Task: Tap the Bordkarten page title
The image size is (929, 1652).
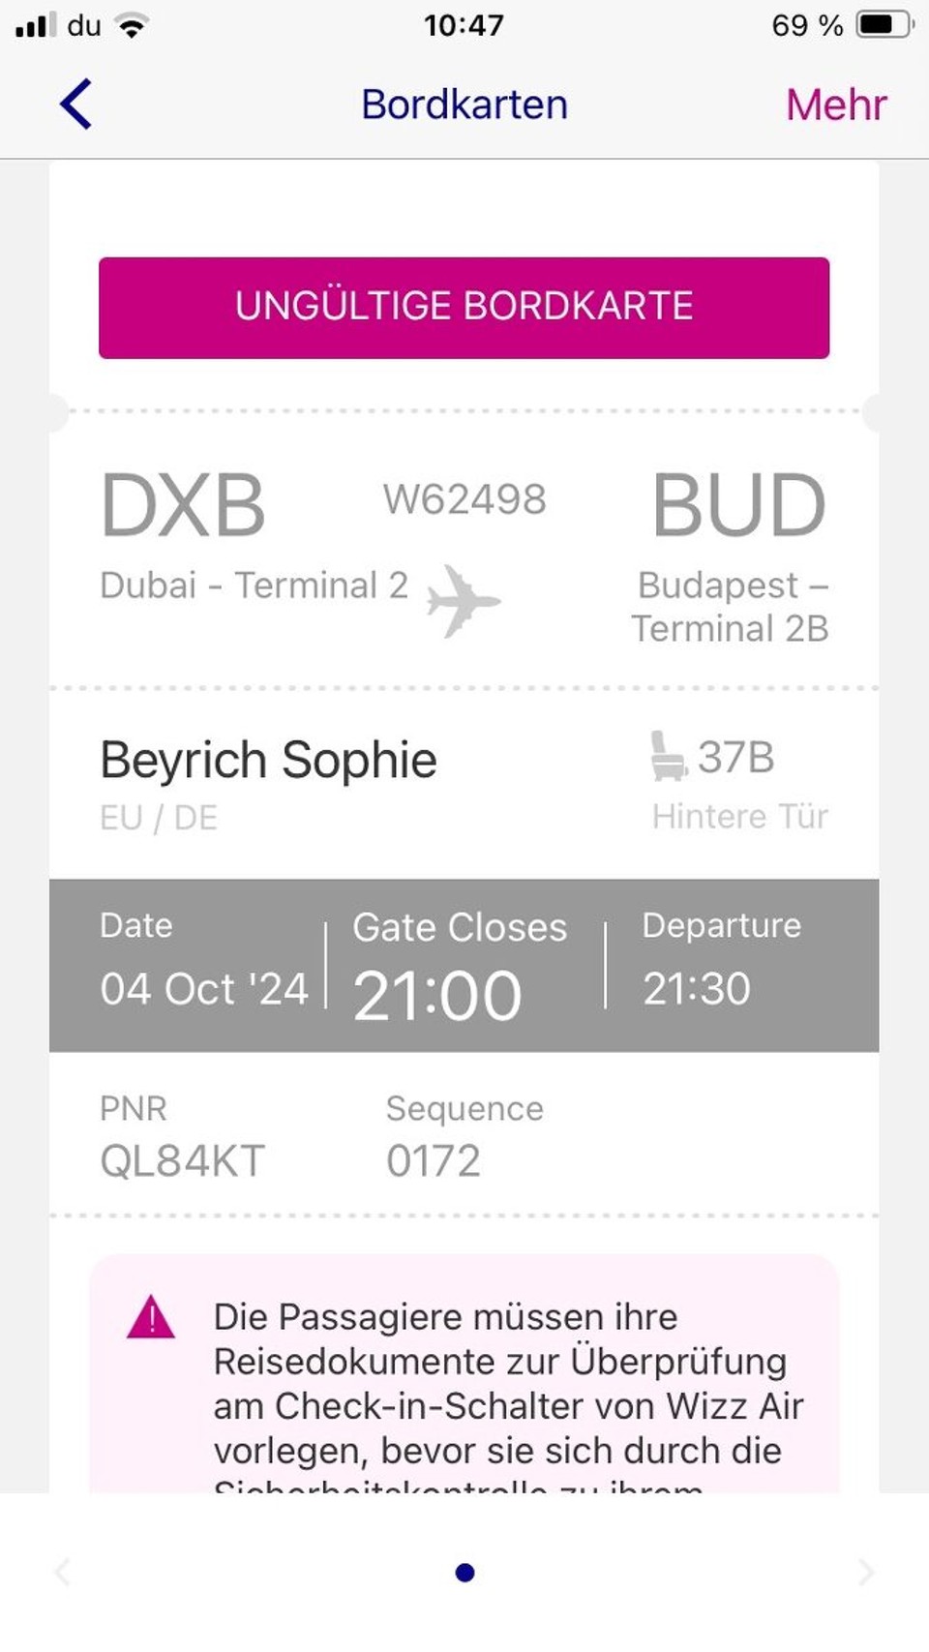Action: 464,105
